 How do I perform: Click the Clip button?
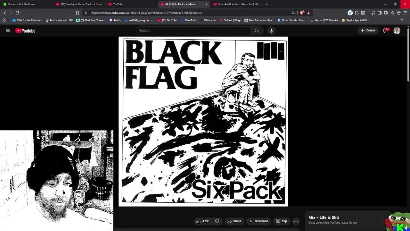click(x=282, y=221)
